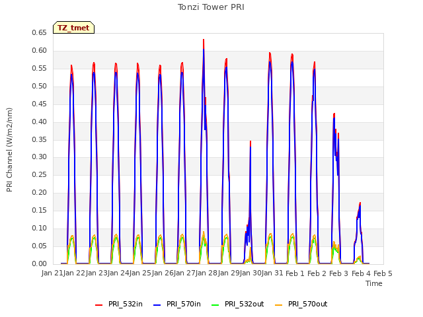Image resolution: width=423 pixels, height=317 pixels.
Task: Click the 0.05 y-axis tick label
Action: pos(39,246)
